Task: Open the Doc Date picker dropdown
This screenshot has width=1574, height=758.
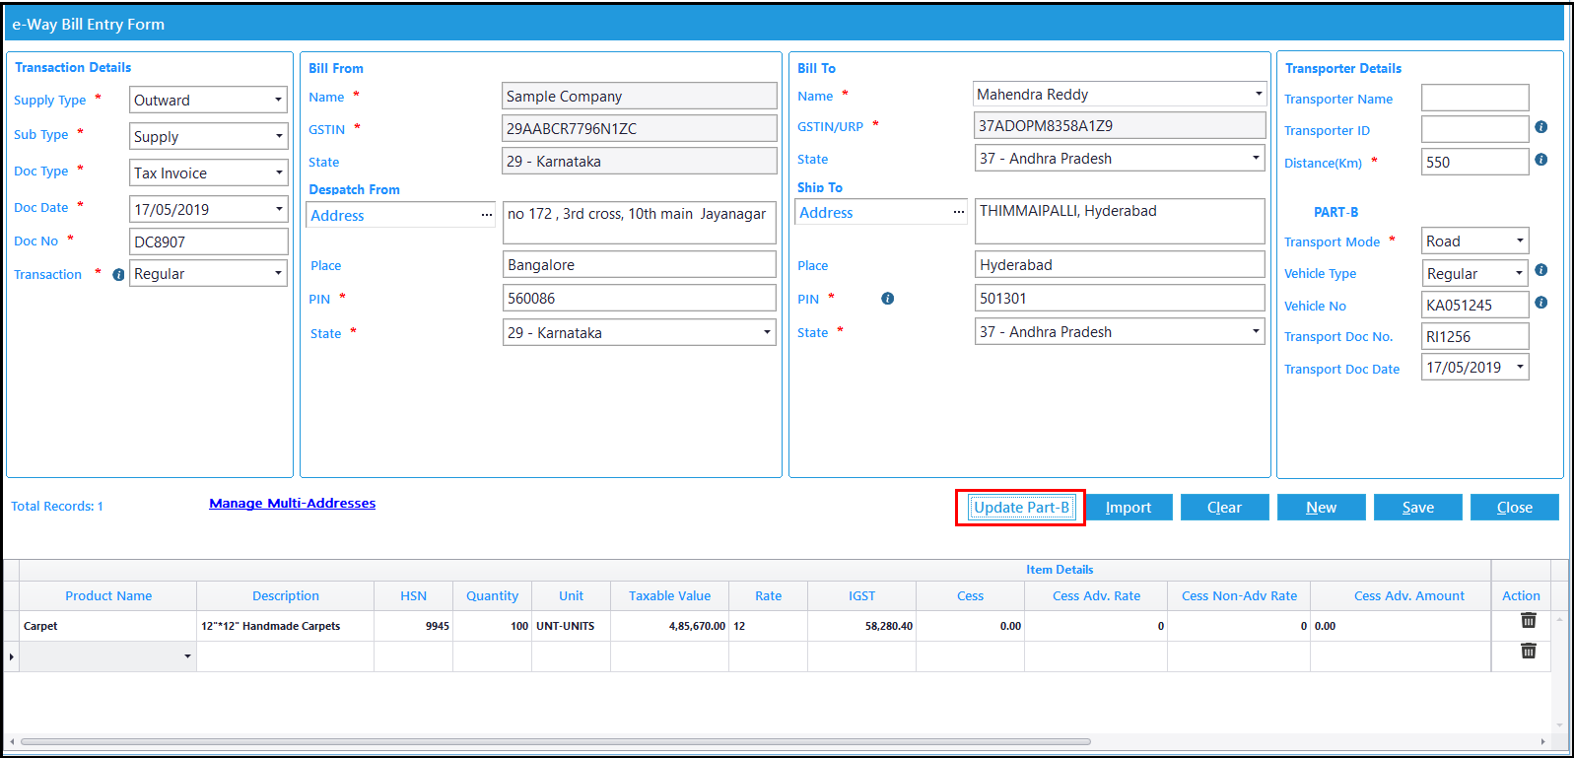Action: (x=279, y=209)
